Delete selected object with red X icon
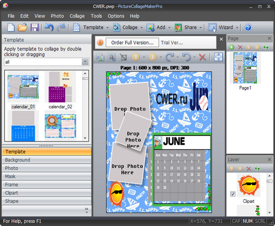275x226 pixels. [202, 57]
